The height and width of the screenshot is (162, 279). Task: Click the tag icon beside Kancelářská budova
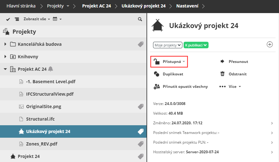pyautogui.click(x=141, y=44)
